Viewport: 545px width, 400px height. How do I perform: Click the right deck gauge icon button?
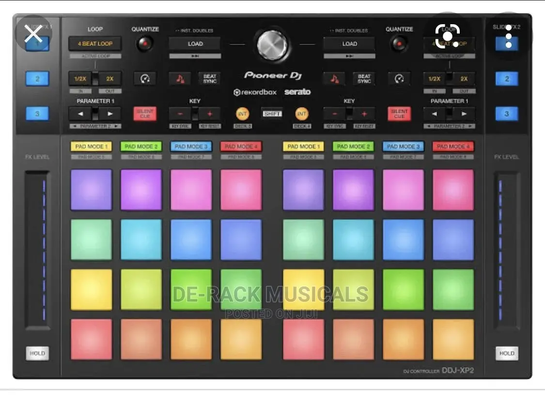click(399, 79)
